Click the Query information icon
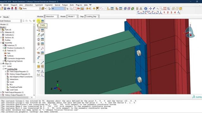Image resolution: width=202 pixels, height=113 pixels. [x=146, y=8]
